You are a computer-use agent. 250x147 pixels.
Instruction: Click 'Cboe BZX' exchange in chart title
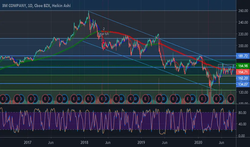42,6
